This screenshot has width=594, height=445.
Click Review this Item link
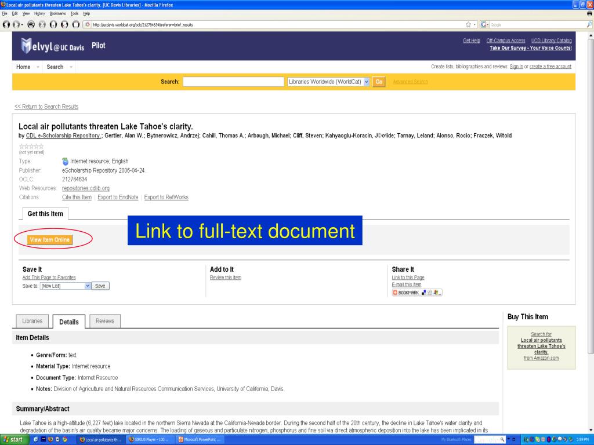pos(226,278)
